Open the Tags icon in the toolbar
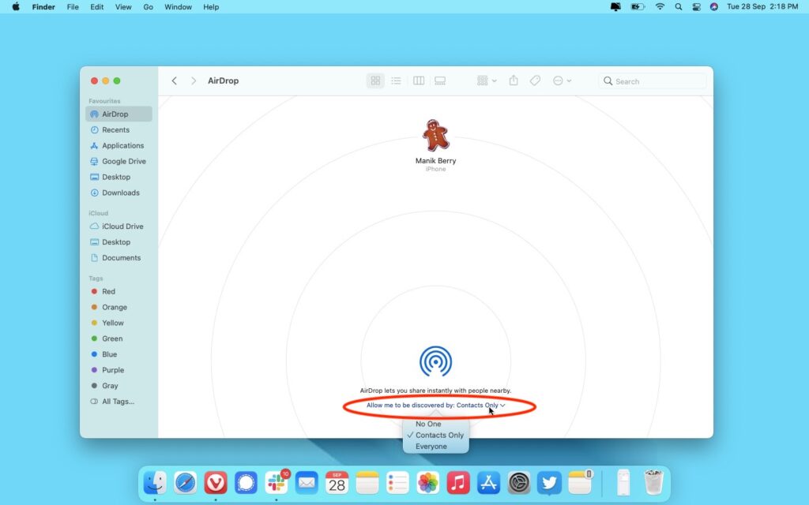Image resolution: width=809 pixels, height=505 pixels. (535, 80)
